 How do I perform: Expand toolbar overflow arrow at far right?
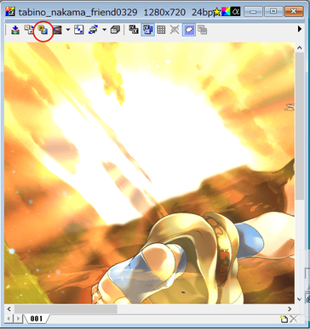(300, 29)
